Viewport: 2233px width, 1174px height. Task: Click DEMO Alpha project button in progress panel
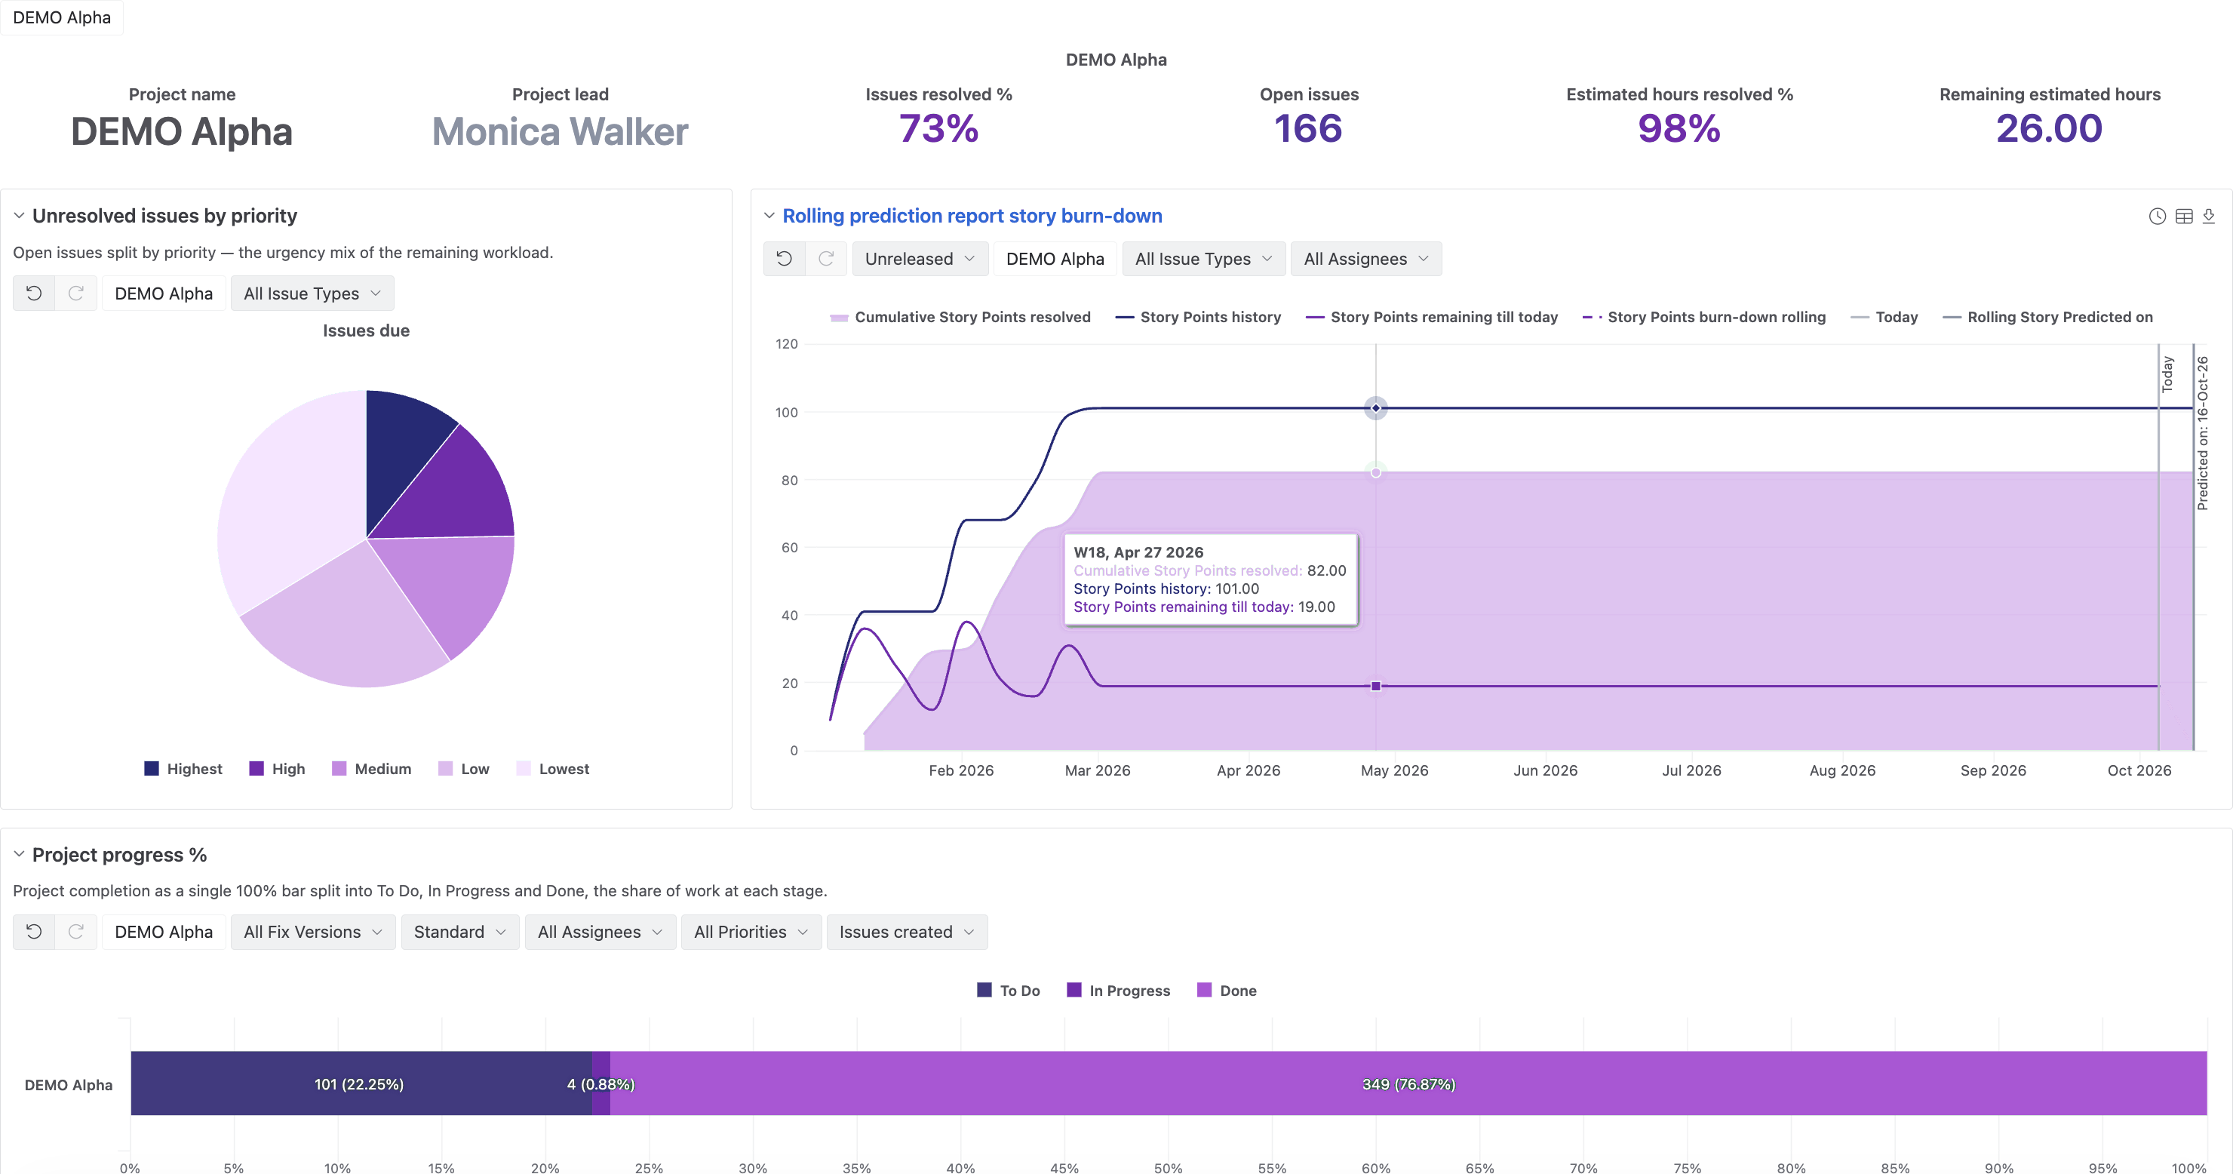click(164, 931)
